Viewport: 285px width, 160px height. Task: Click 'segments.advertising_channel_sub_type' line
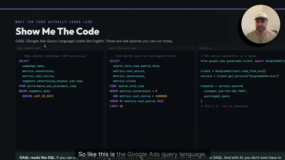[x=53, y=81]
